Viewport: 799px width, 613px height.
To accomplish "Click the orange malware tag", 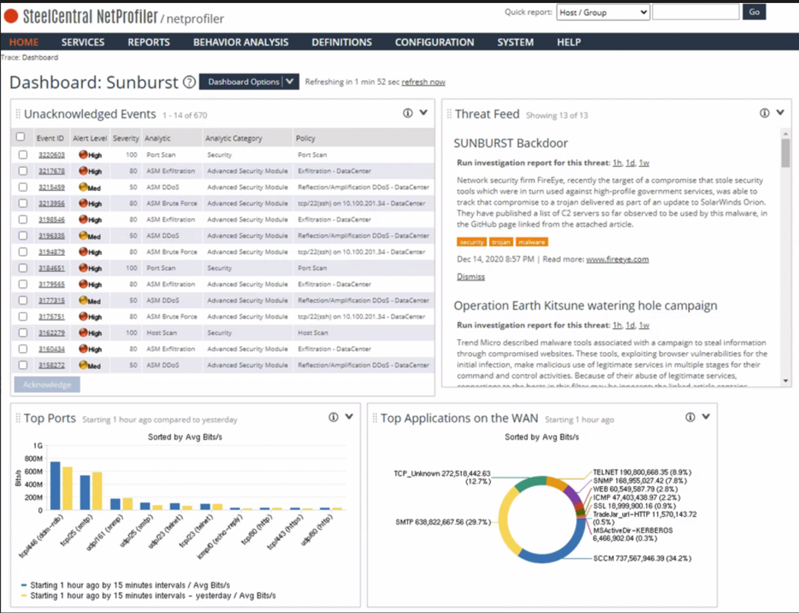I will 531,242.
